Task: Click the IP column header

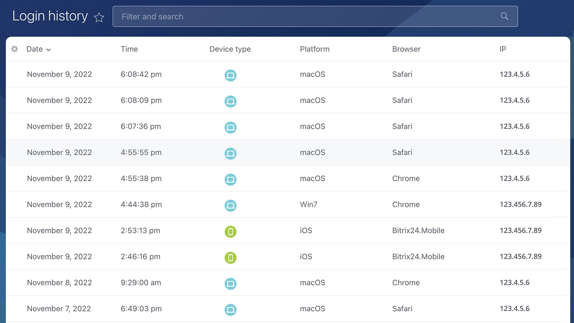Action: click(x=503, y=49)
